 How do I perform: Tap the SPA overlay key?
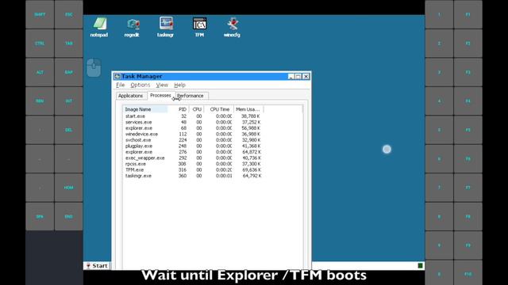(40, 216)
